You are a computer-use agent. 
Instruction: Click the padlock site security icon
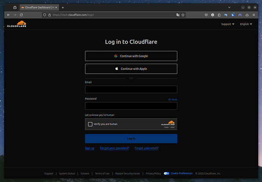click(x=49, y=15)
